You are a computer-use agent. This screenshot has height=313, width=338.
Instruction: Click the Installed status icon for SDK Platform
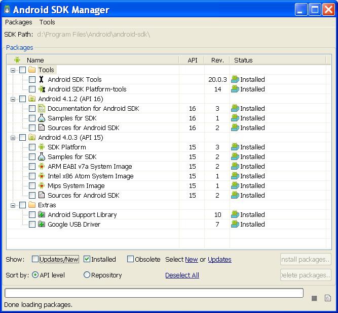(x=235, y=147)
